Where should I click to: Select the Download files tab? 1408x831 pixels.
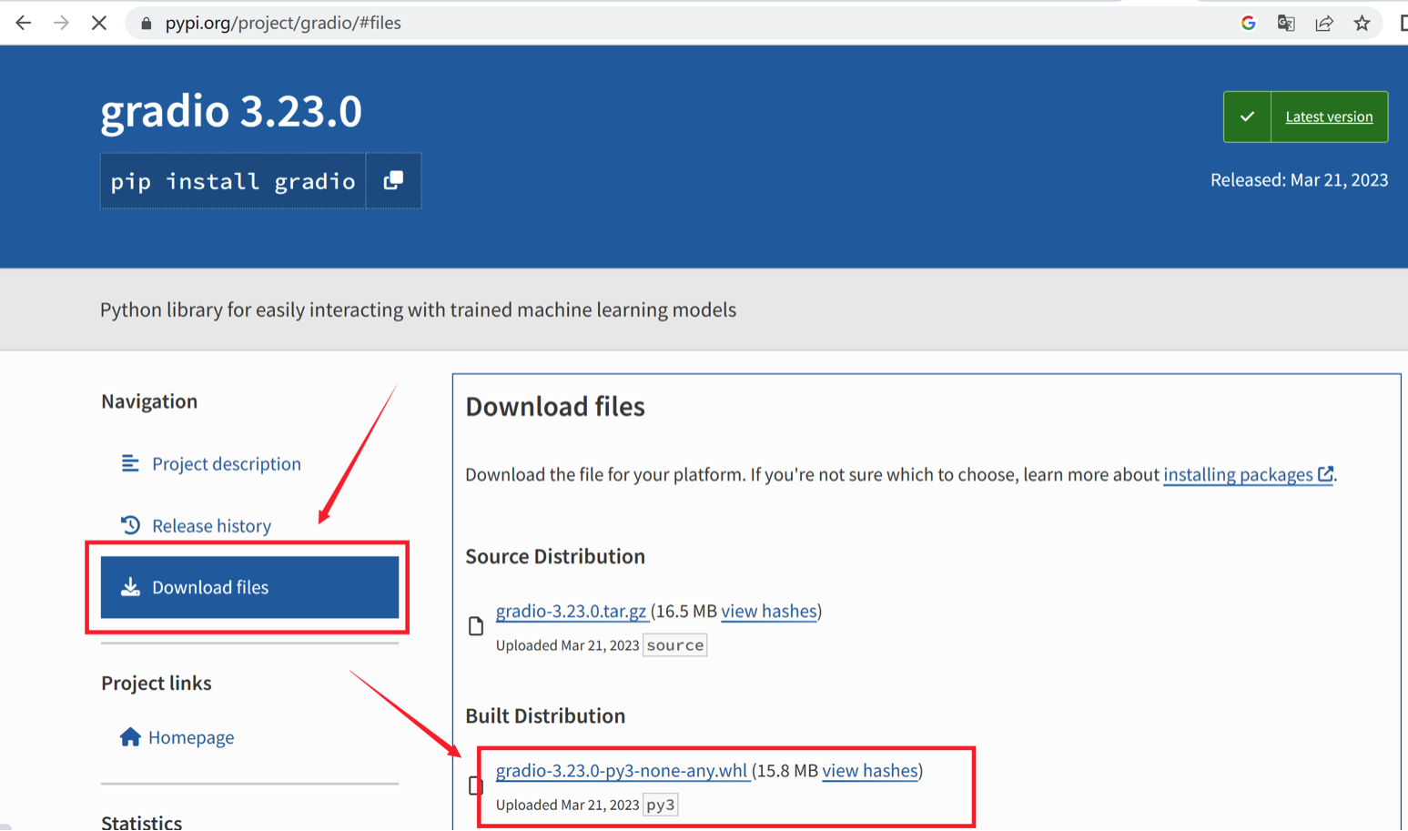(x=249, y=587)
